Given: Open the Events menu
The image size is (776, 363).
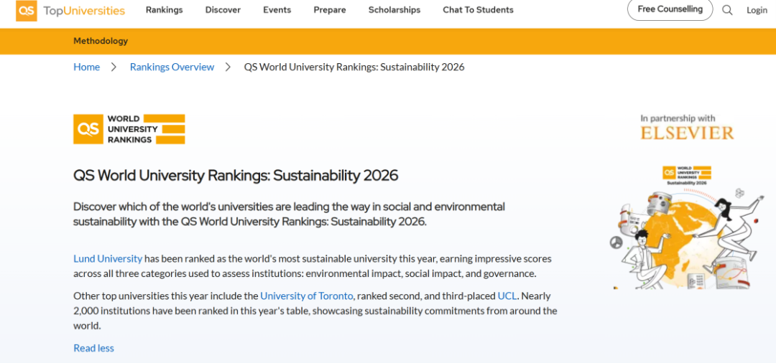Looking at the screenshot, I should pos(277,10).
